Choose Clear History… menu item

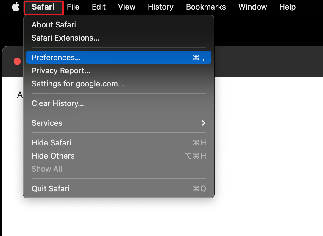(x=58, y=103)
